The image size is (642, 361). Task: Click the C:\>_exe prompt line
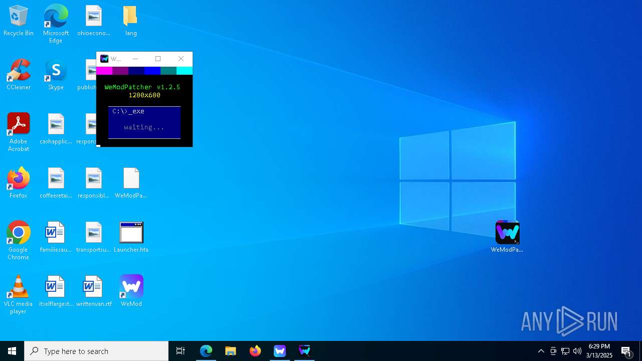tap(128, 111)
